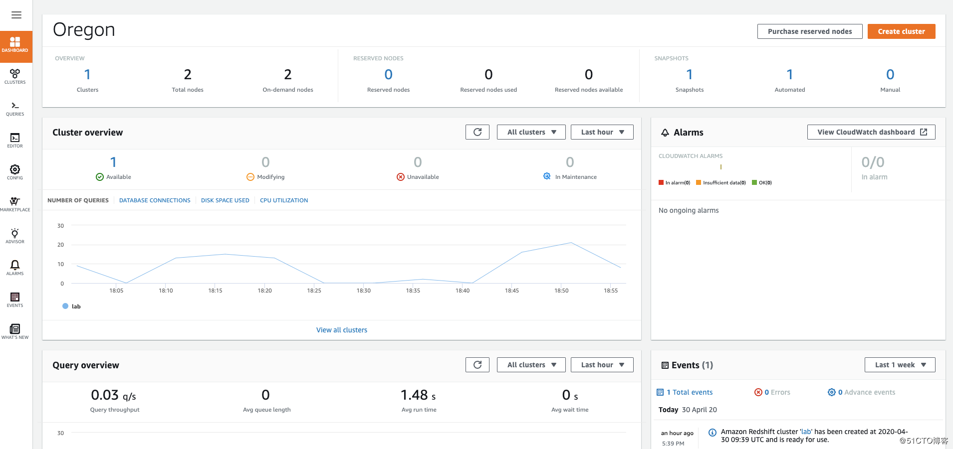
Task: Click the 0.03 q/s throughput value
Action: click(113, 395)
